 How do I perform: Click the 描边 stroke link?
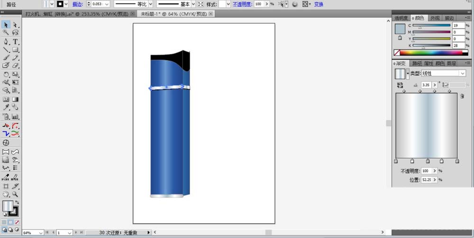[x=78, y=4]
